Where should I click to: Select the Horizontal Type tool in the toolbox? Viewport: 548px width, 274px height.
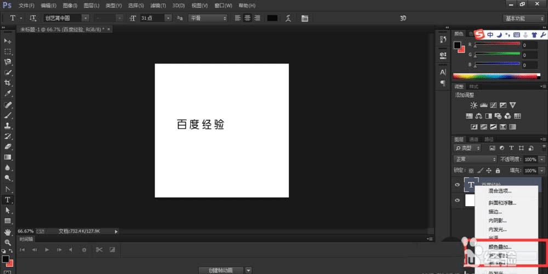click(7, 200)
